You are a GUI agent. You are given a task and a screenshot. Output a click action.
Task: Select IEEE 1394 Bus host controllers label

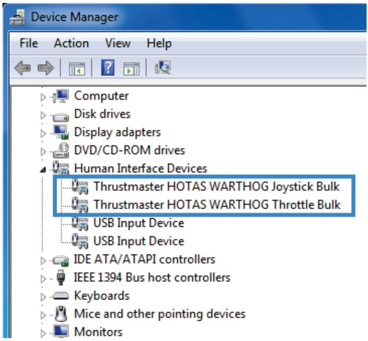point(152,277)
